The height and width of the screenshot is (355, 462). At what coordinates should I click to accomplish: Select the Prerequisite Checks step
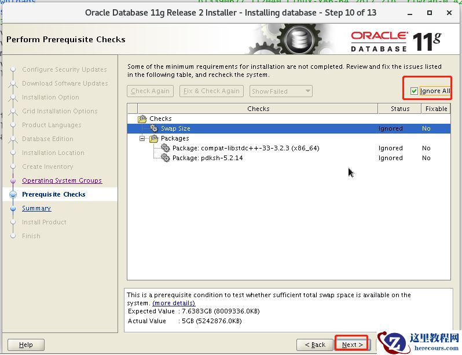tap(54, 194)
